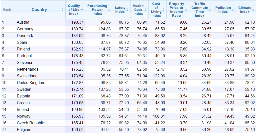This screenshot has width=257, height=133.
Task: Click United Kingdom in the table
Action: point(31,83)
